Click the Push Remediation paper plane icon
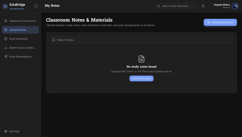Screen dimensions: 242x137 pos(6,57)
